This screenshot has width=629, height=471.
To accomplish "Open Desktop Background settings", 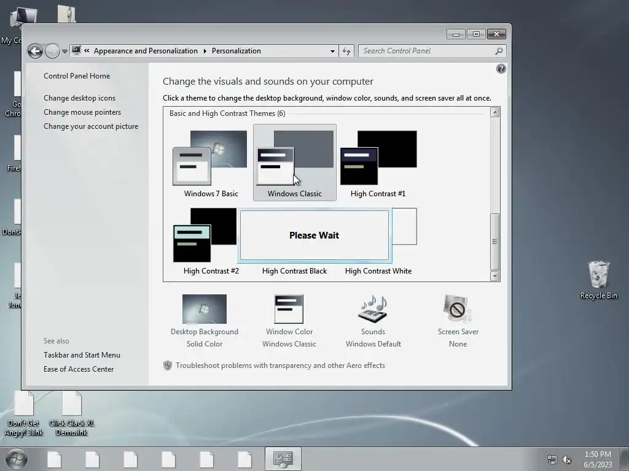I will pos(204,321).
